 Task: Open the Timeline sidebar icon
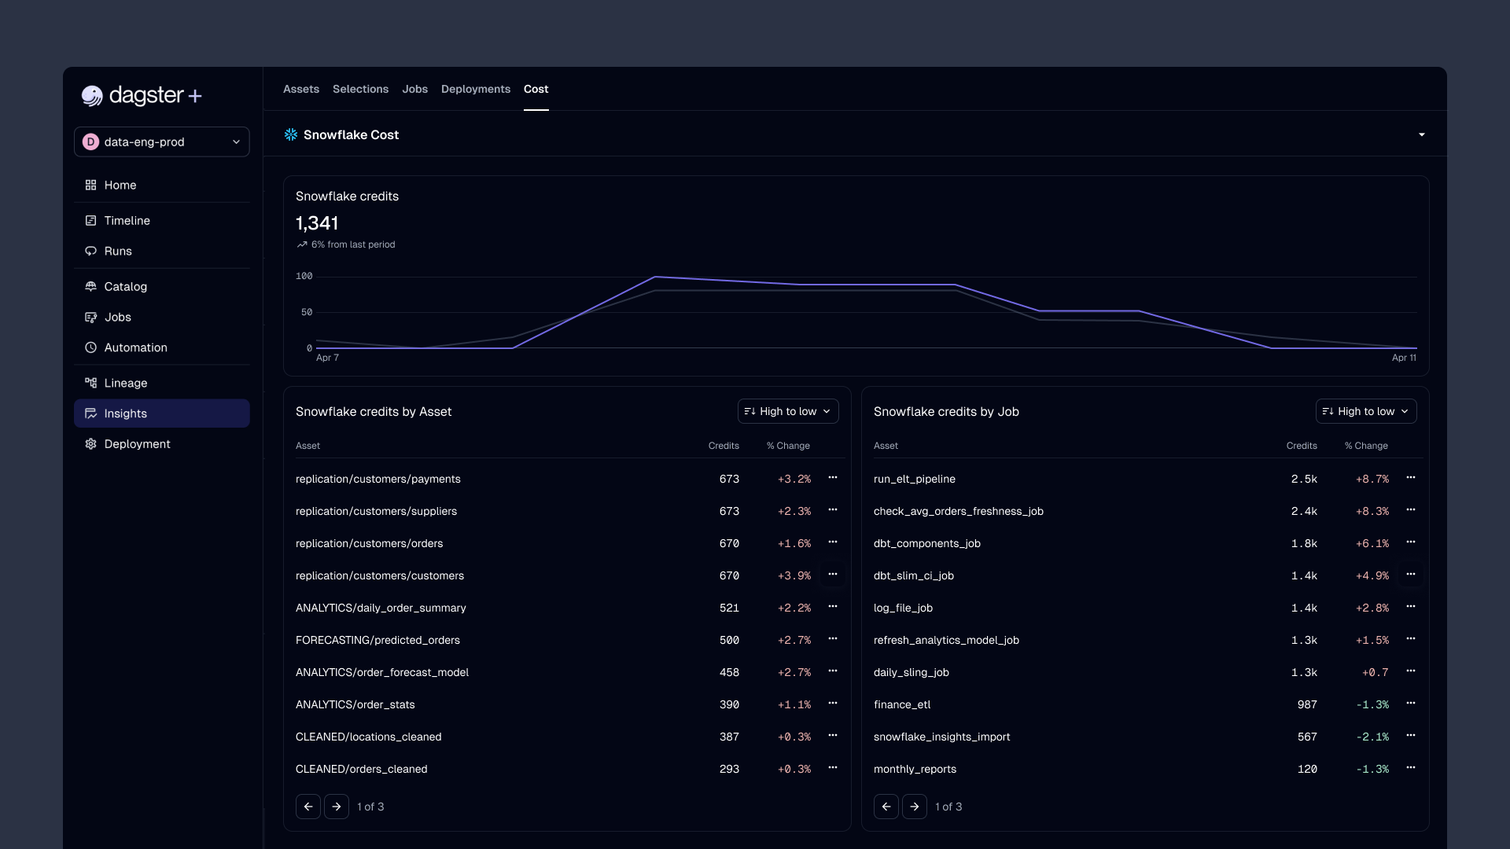pos(90,220)
